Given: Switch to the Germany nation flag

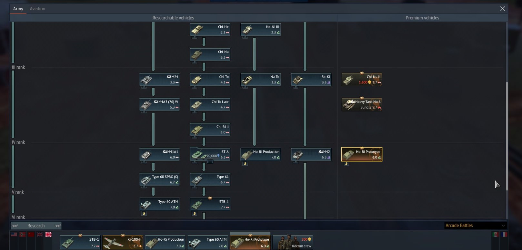Looking at the screenshot, I should pyautogui.click(x=23, y=235).
